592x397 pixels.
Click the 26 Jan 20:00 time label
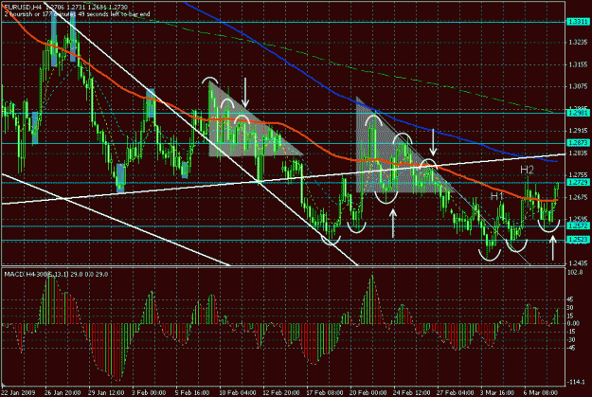coord(63,392)
